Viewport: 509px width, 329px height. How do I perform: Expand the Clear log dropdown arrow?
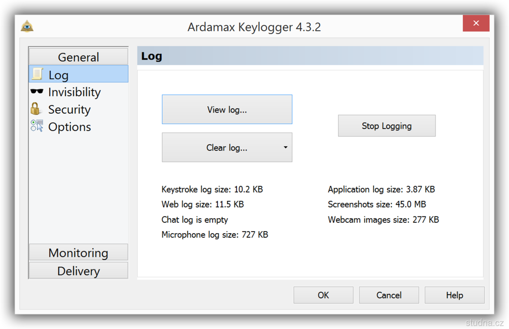[285, 147]
